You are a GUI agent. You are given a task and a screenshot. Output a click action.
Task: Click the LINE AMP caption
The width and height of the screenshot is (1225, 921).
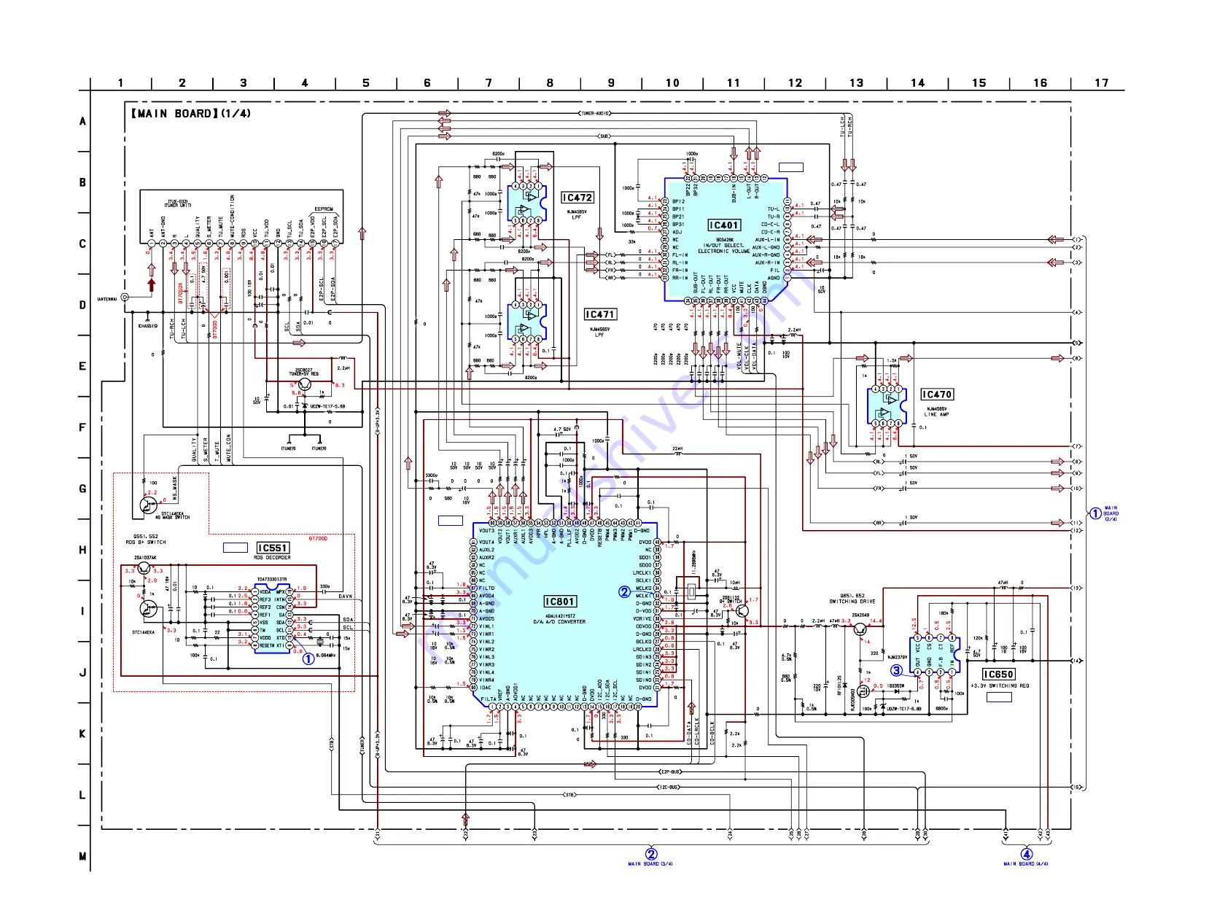[x=937, y=414]
